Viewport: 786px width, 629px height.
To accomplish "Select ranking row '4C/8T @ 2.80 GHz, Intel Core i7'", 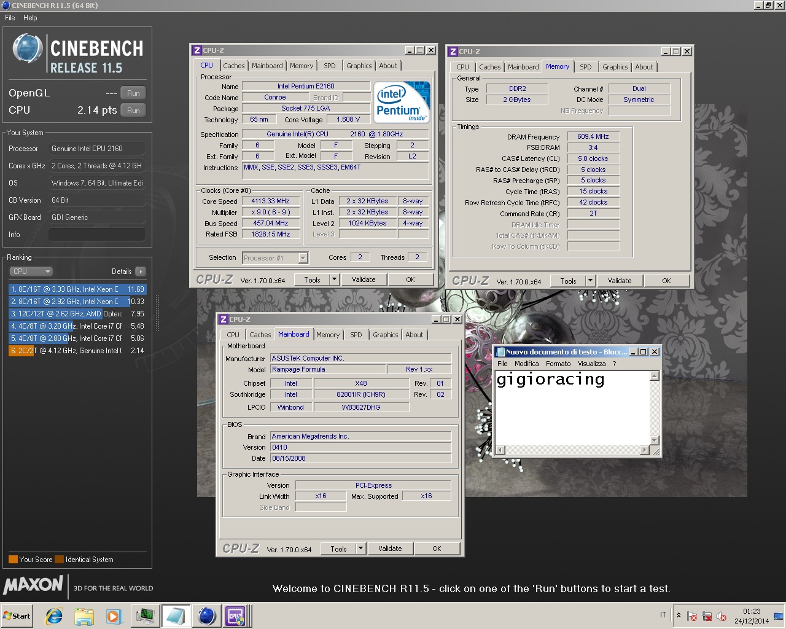I will point(77,338).
